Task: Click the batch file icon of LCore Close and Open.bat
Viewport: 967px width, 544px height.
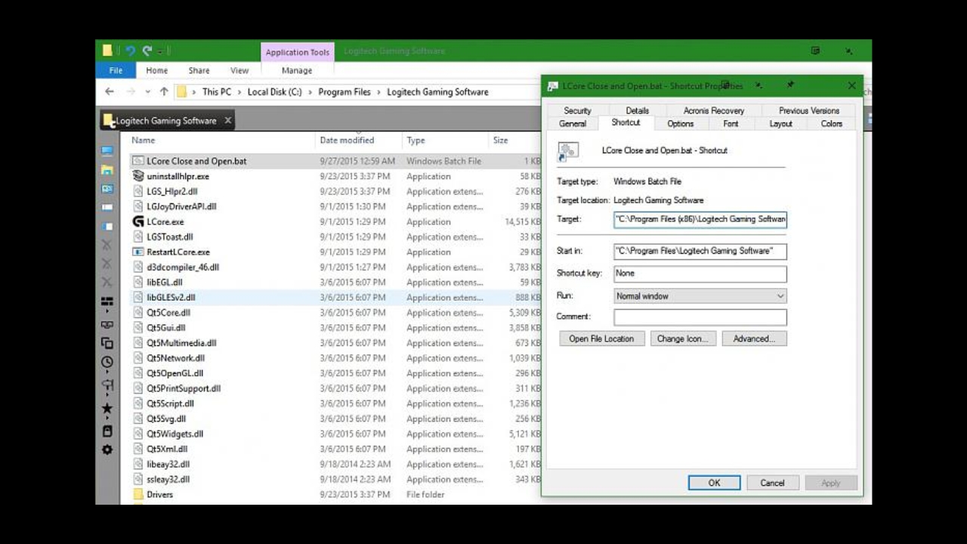Action: [x=137, y=161]
